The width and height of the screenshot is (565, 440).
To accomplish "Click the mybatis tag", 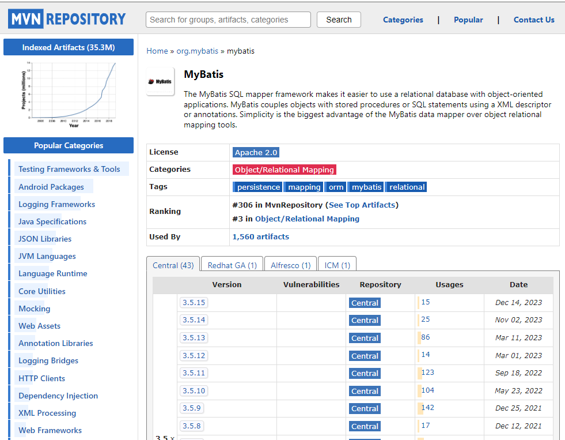I will point(366,187).
